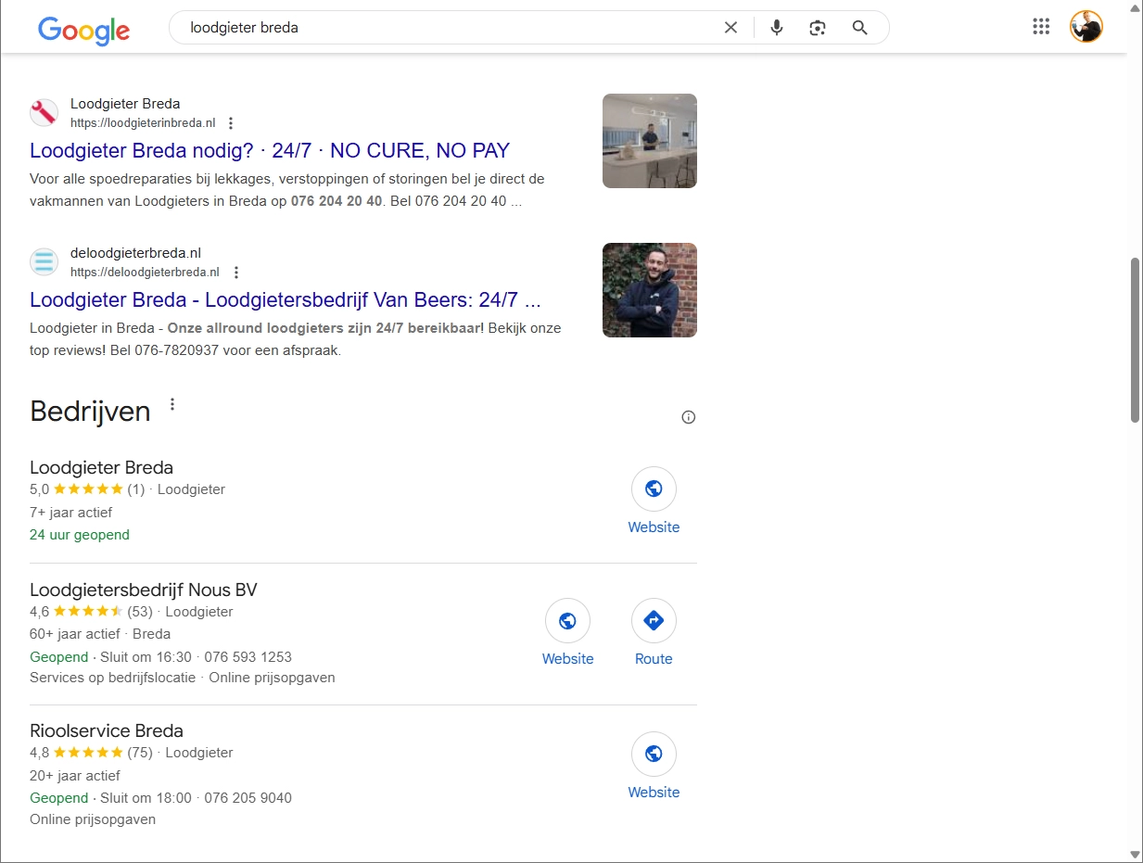Submit search with the magnifying glass icon
This screenshot has width=1143, height=863.
860,28
